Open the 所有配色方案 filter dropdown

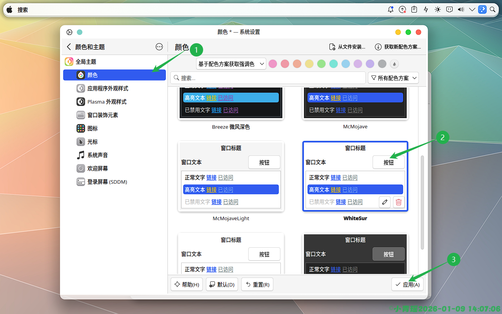393,78
